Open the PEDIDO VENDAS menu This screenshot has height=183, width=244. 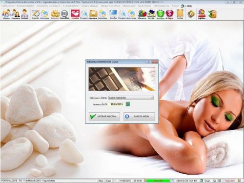tap(90, 6)
